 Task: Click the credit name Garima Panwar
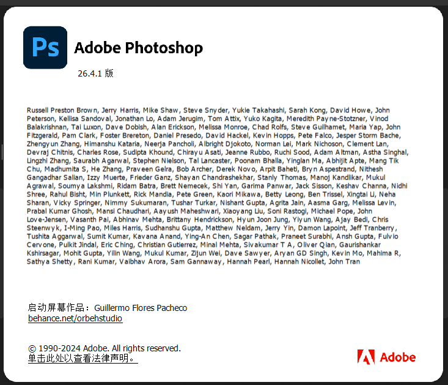coord(266,186)
